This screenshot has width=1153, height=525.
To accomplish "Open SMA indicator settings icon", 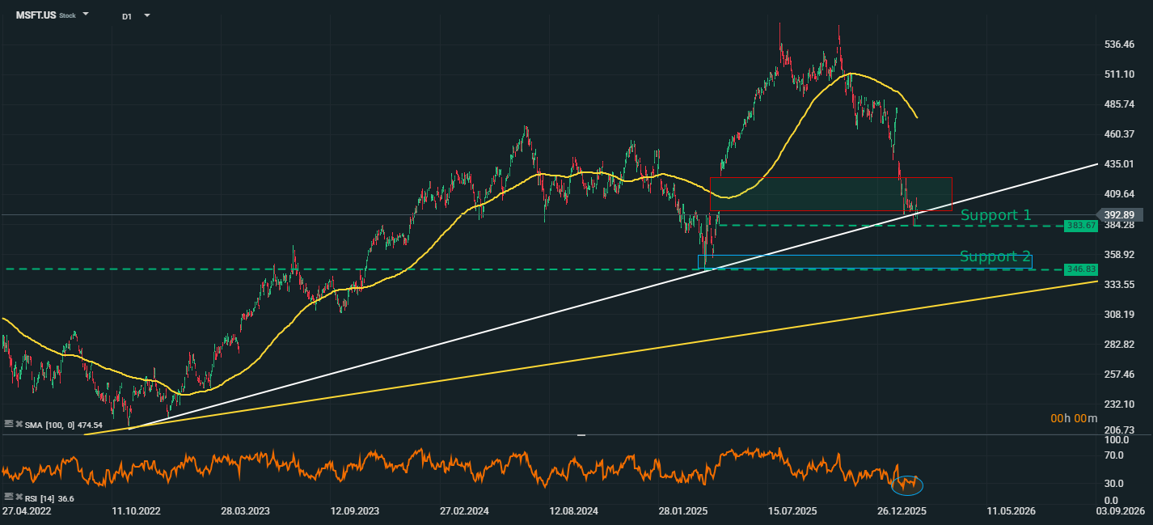I will 9,424.
